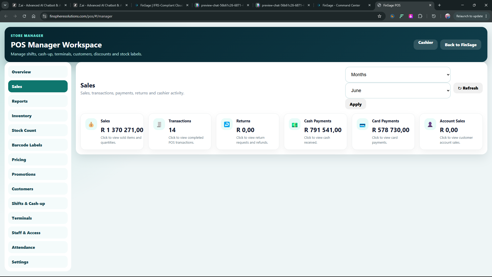
Task: Go to Terminals section
Action: pos(38,218)
